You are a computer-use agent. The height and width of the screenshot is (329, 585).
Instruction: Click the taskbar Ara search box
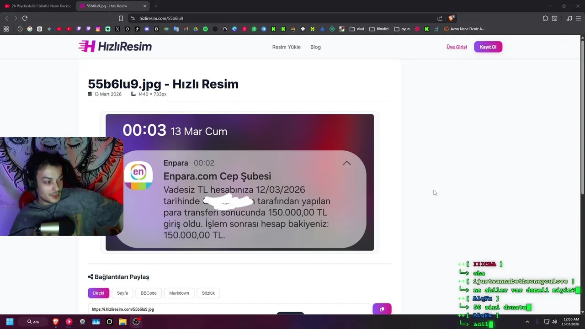(x=35, y=322)
